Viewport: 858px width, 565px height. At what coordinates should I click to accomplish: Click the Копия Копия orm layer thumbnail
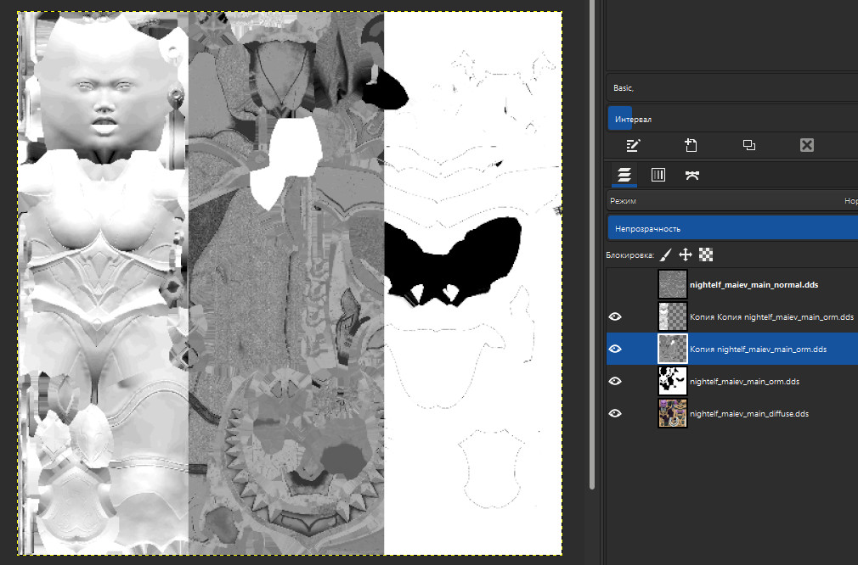point(672,317)
